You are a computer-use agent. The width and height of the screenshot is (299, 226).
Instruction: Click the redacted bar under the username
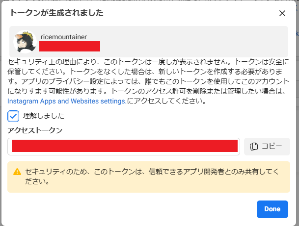tap(70, 47)
